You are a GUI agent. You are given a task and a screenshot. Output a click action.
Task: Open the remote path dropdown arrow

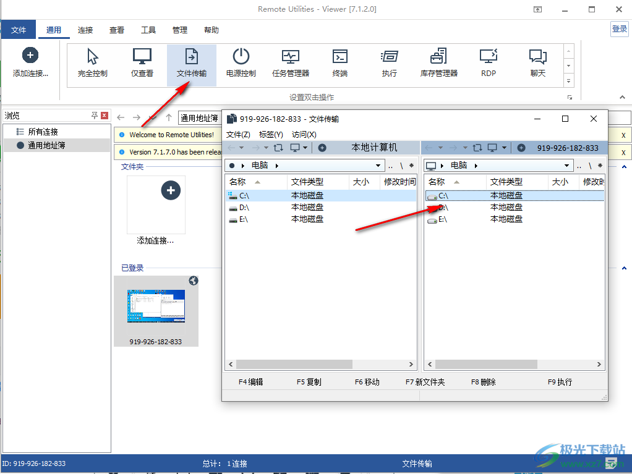click(566, 166)
